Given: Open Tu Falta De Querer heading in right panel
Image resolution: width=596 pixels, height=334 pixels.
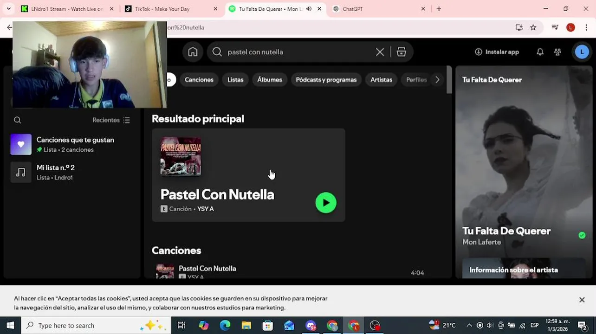Looking at the screenshot, I should point(492,80).
